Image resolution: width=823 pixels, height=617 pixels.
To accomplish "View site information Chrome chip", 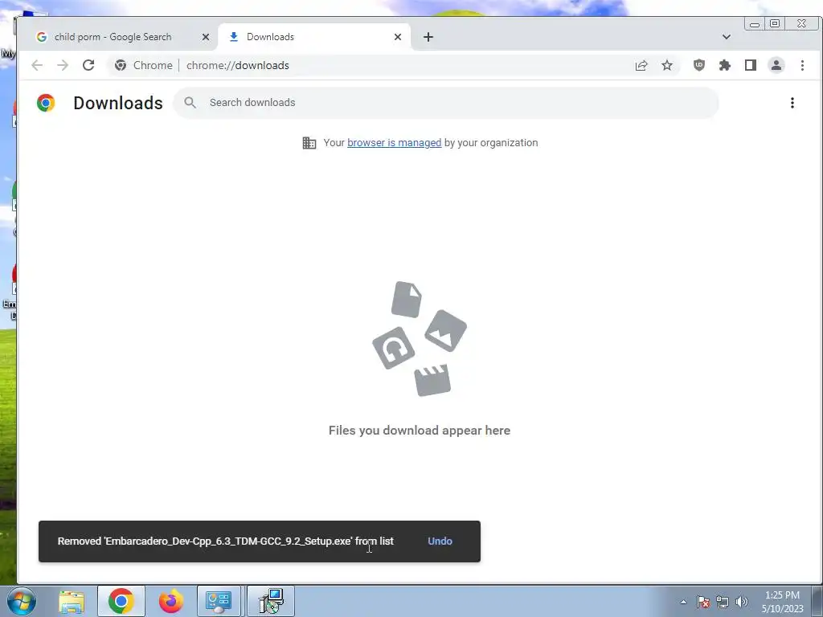I will click(144, 65).
